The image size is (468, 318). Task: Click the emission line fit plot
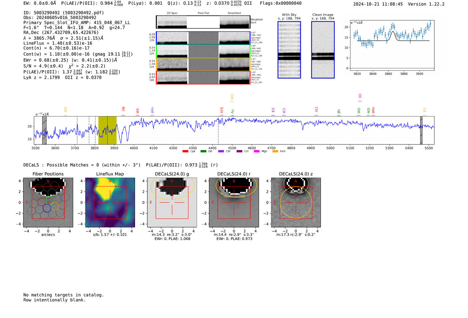point(392,46)
